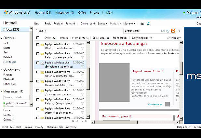The image size is (201, 138).
Task: Collapse the Quick views section
Action: point(2,70)
